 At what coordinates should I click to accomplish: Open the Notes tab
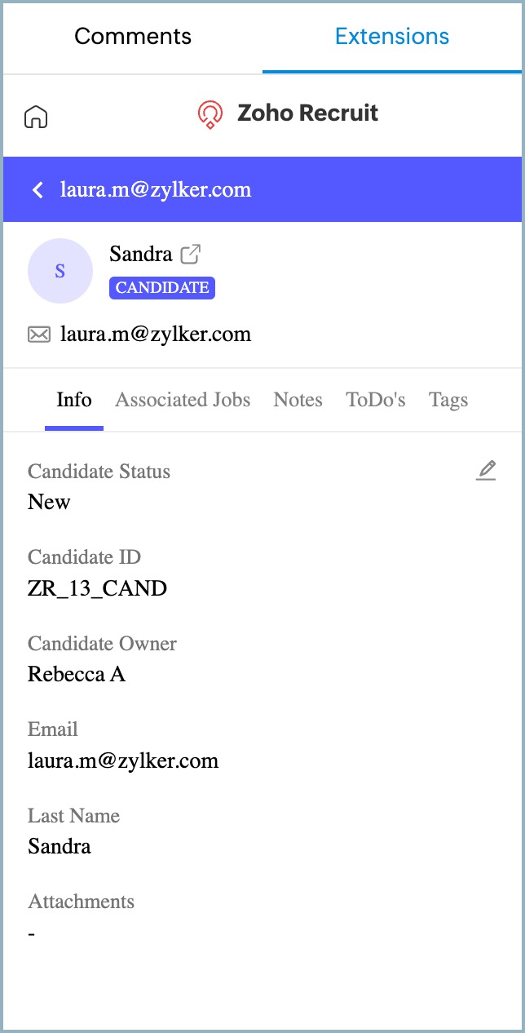point(298,400)
